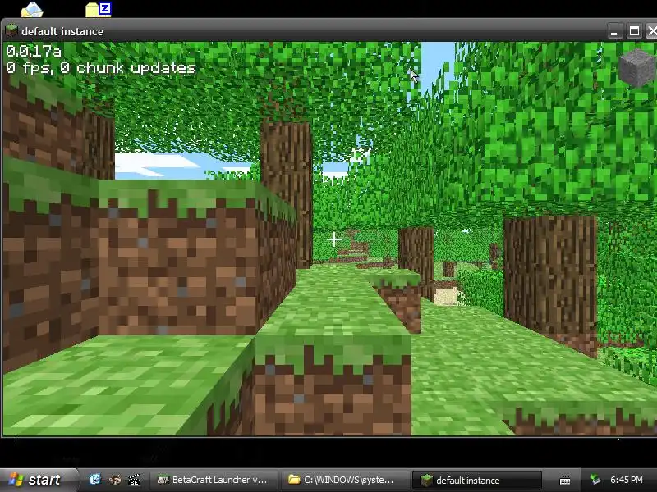This screenshot has height=492, width=657.
Task: Select the default instance taskbar button
Action: [x=477, y=480]
